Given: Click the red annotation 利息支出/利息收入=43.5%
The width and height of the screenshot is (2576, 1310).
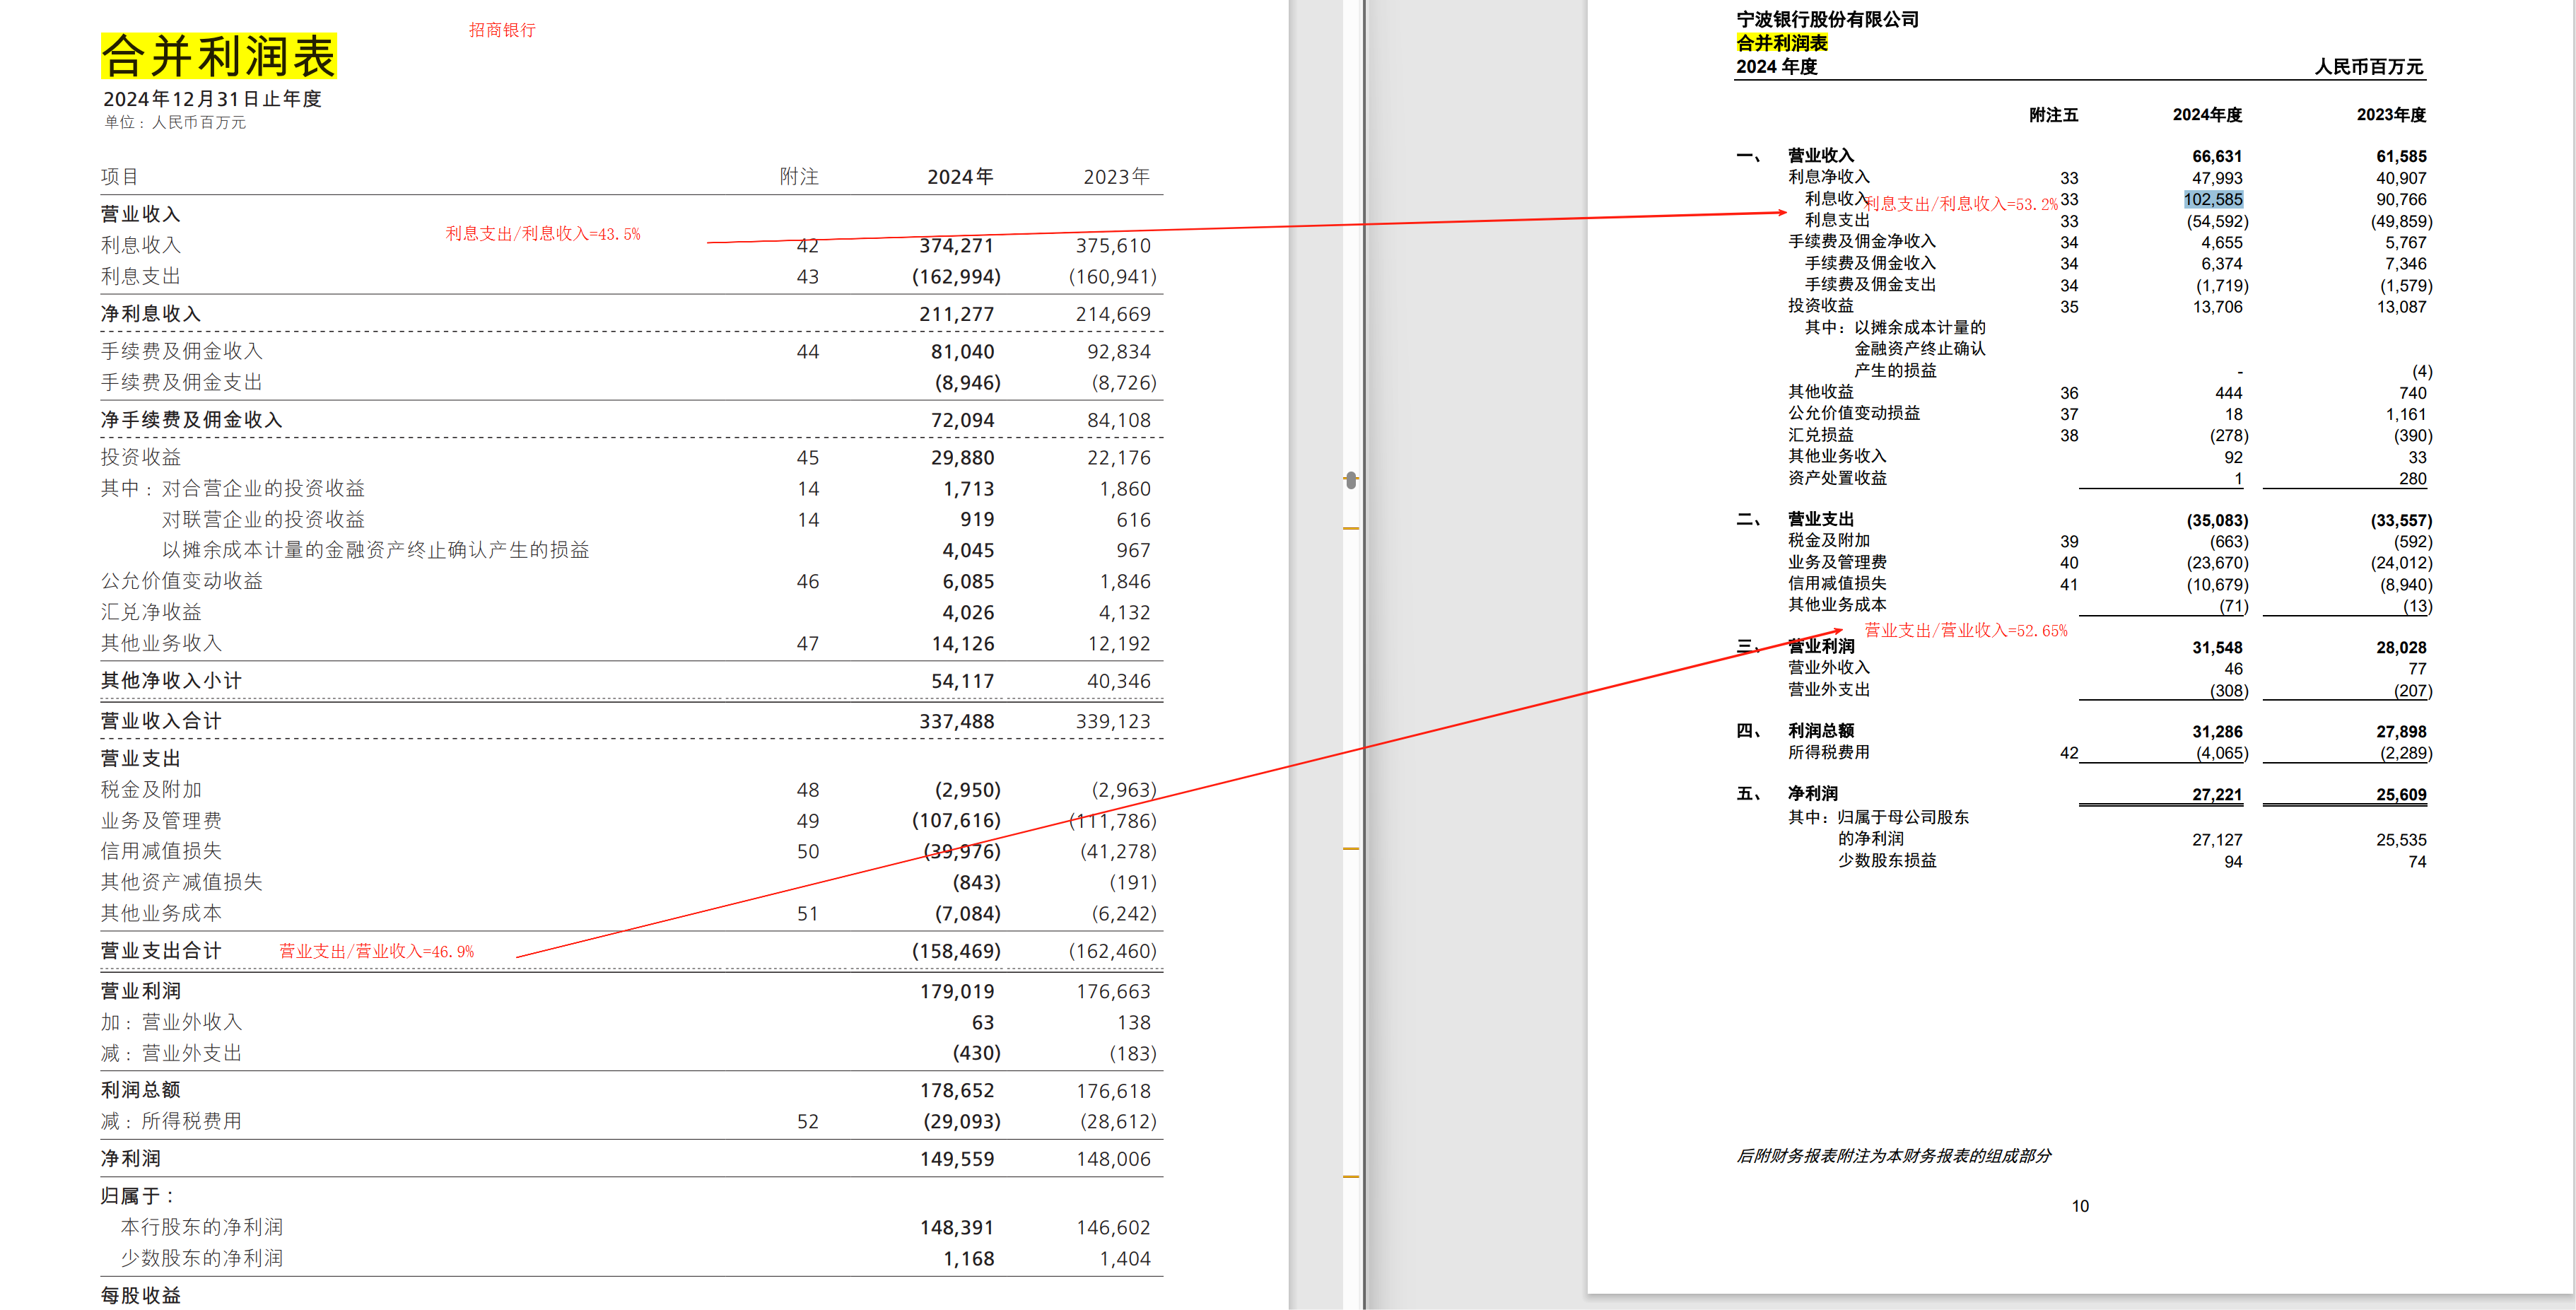Looking at the screenshot, I should [542, 233].
